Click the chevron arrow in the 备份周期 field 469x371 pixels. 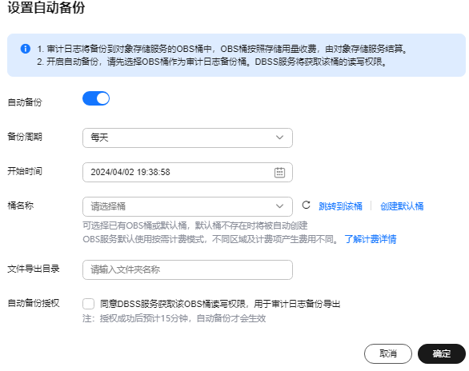click(279, 138)
